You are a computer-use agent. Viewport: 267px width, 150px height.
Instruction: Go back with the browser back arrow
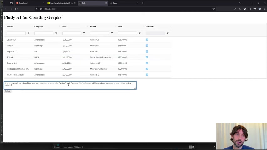point(6,9)
